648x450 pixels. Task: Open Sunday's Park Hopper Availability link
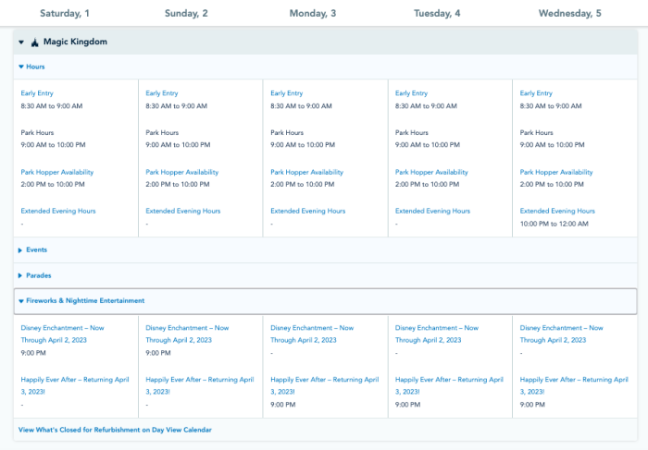pyautogui.click(x=184, y=172)
